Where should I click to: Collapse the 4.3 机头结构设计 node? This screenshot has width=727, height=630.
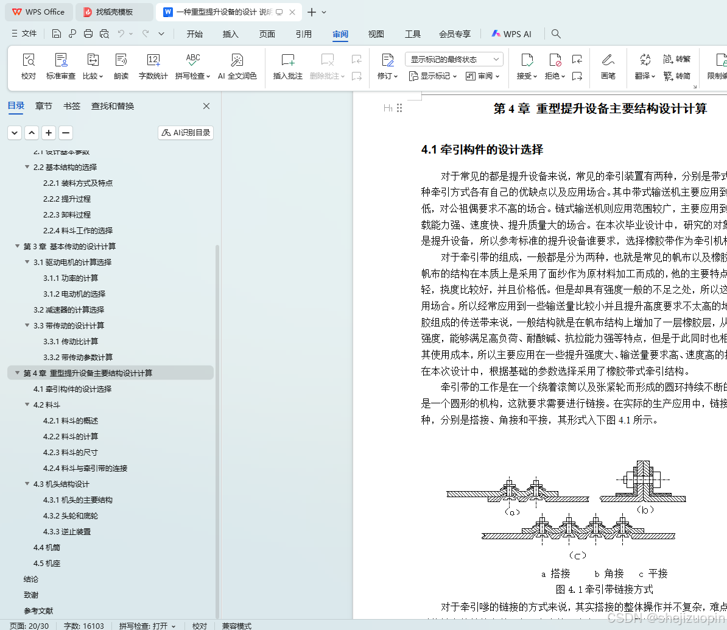click(27, 484)
